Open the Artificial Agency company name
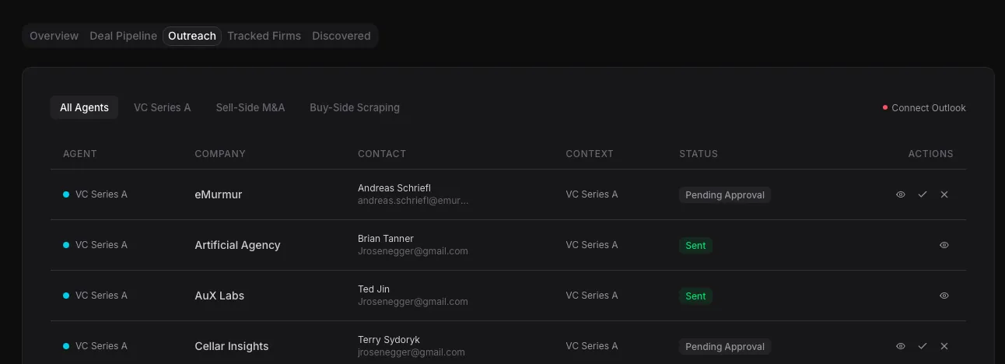This screenshot has width=1005, height=364. (237, 245)
